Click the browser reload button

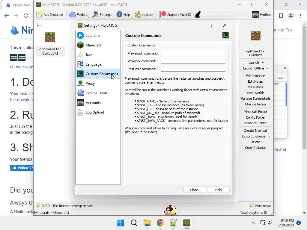tap(26, 16)
